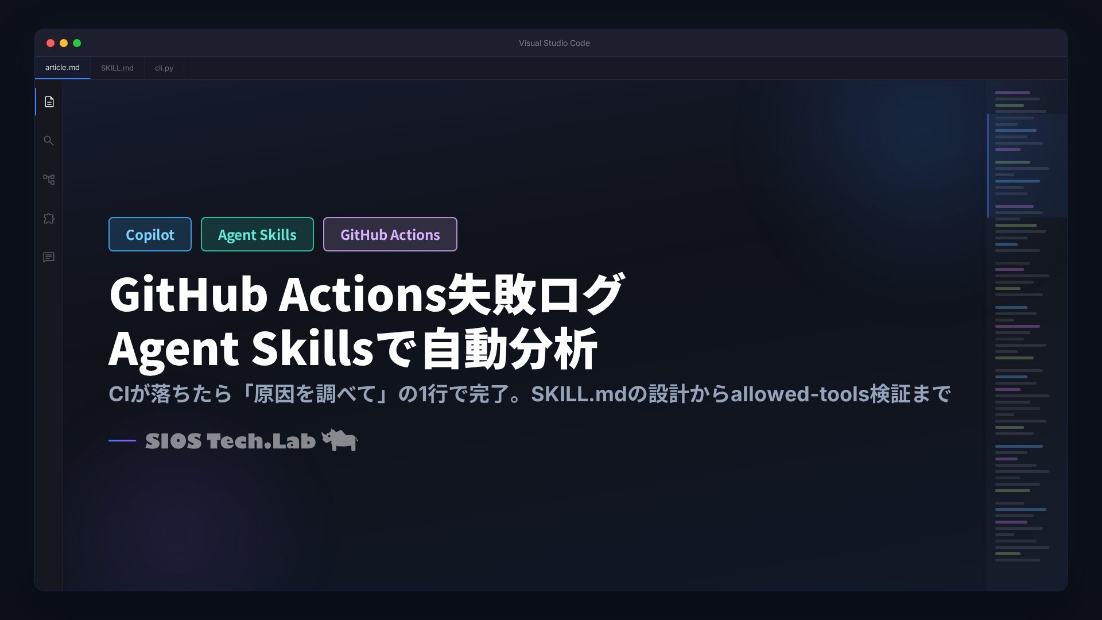1102x620 pixels.
Task: Click the SIOS Tech.Lab logo text
Action: tap(230, 441)
